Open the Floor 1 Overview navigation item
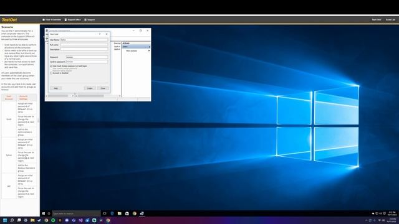Screen dimensions: 399x224 point(52,19)
